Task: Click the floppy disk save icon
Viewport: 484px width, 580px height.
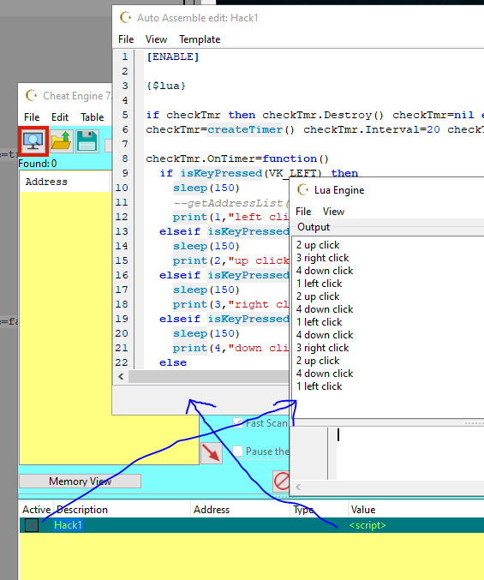Action: click(87, 141)
